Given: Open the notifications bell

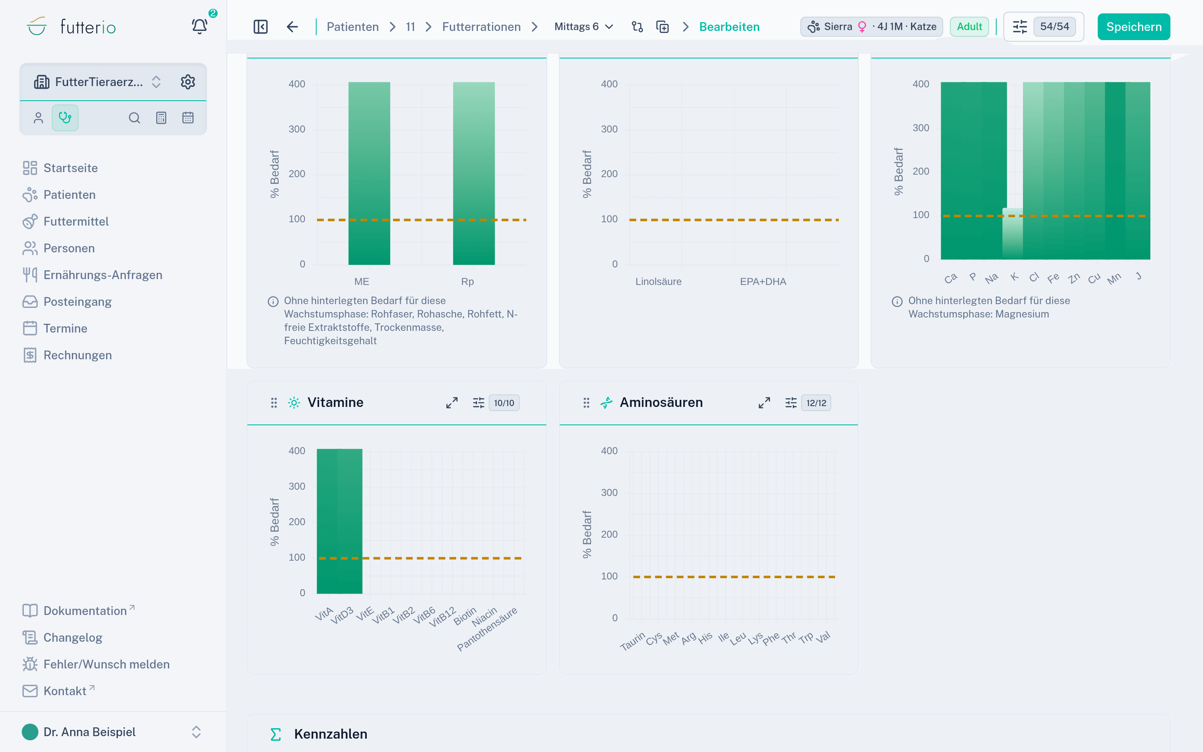Looking at the screenshot, I should coord(200,26).
